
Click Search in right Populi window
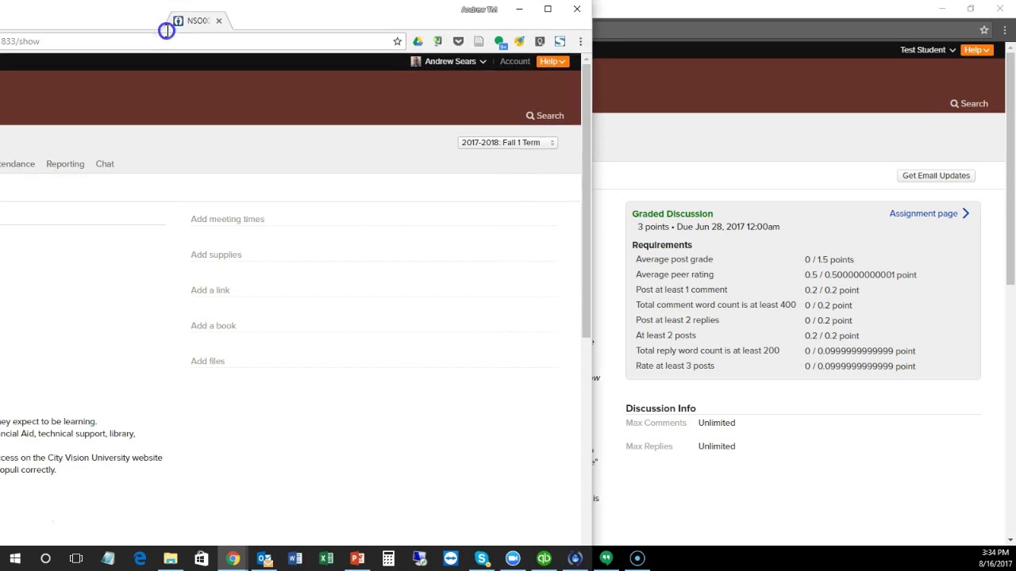pyautogui.click(x=969, y=104)
